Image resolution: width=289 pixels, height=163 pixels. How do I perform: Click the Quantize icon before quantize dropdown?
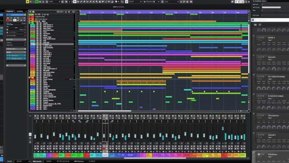163,2
